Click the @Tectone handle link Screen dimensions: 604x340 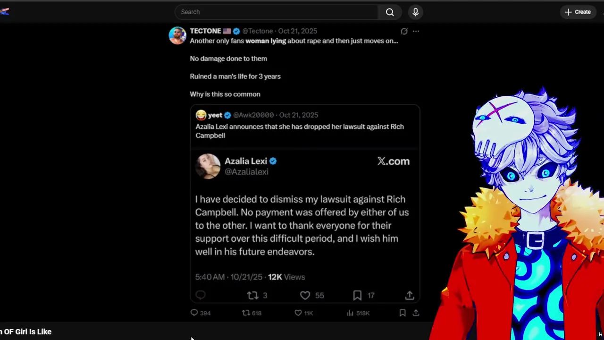(258, 31)
